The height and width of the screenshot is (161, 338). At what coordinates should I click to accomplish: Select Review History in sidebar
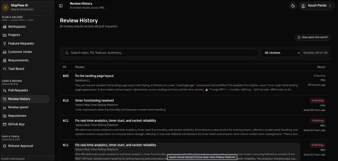[25, 99]
